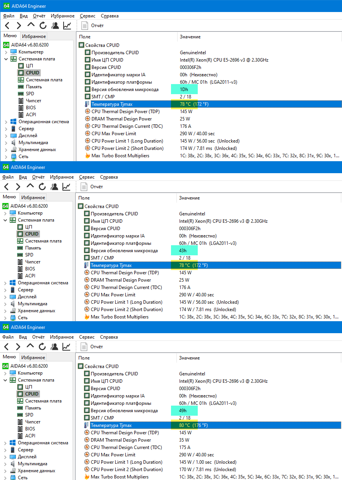
Task: Click Refresh icon in middle window toolbar
Action: point(42,187)
